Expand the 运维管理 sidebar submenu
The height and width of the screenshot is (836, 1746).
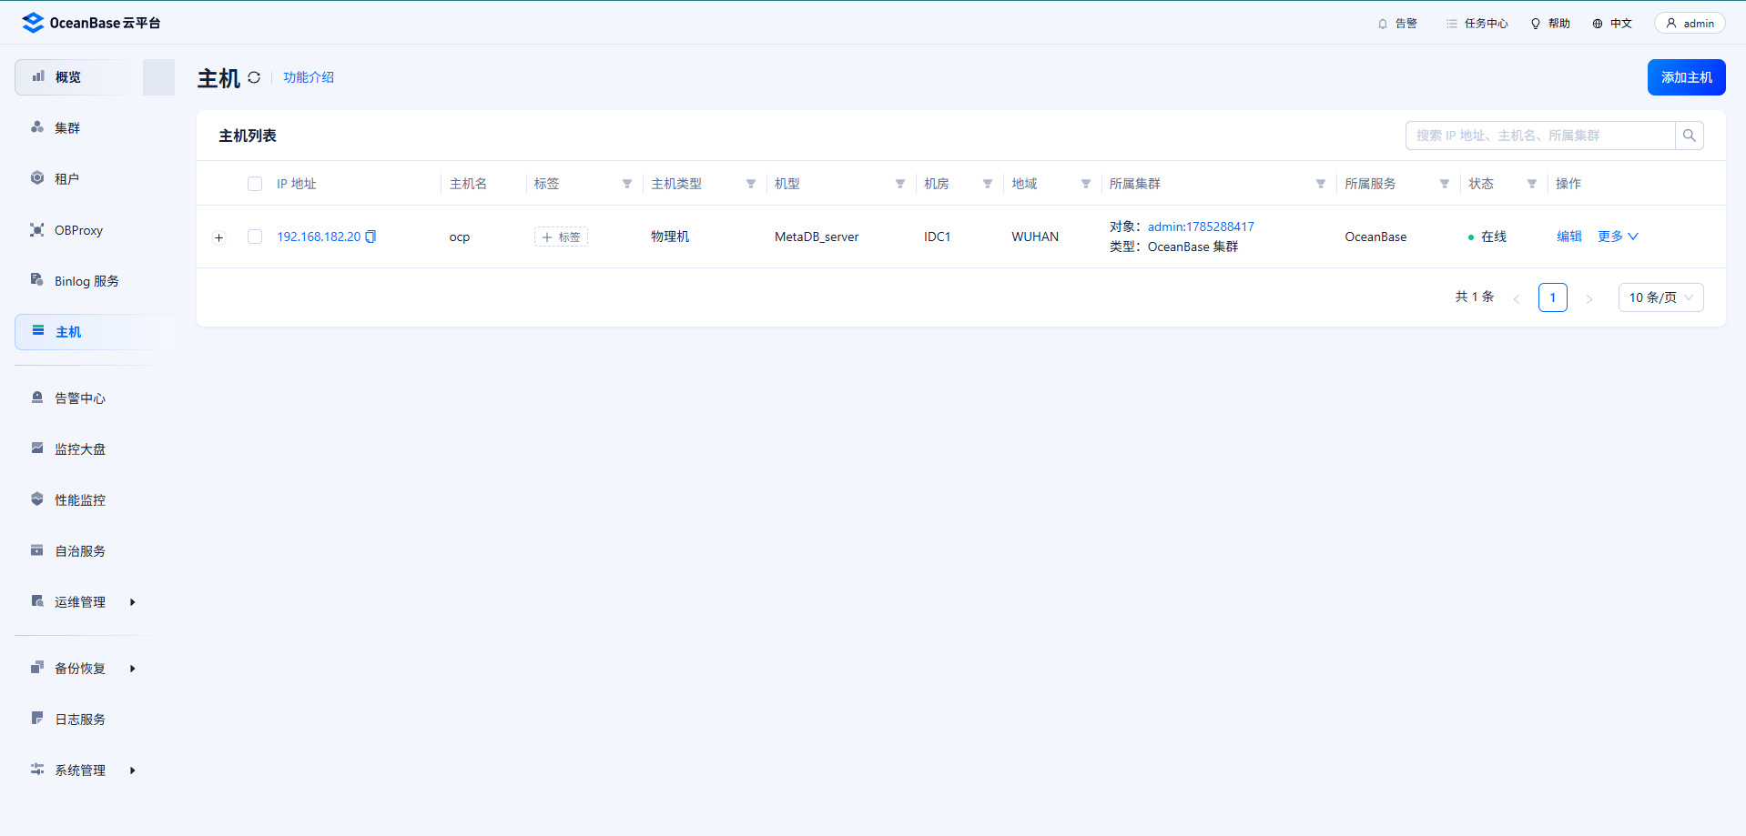133,602
